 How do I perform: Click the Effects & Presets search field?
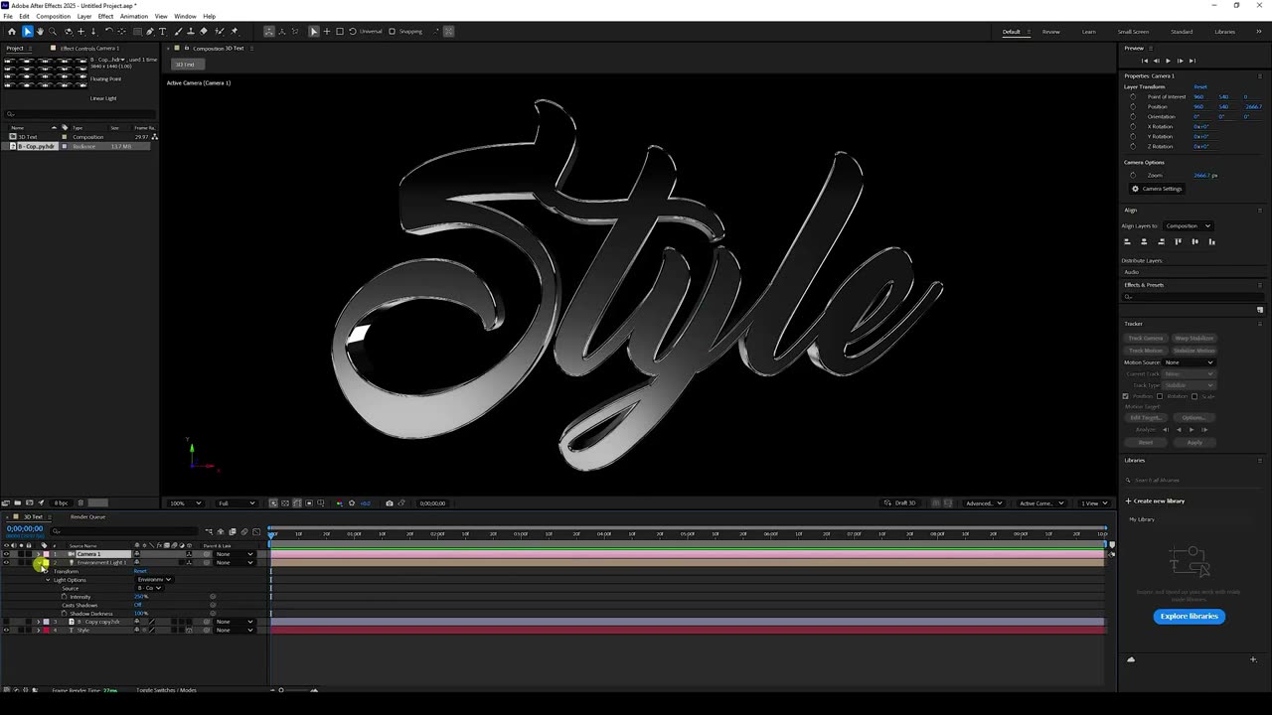point(1192,297)
